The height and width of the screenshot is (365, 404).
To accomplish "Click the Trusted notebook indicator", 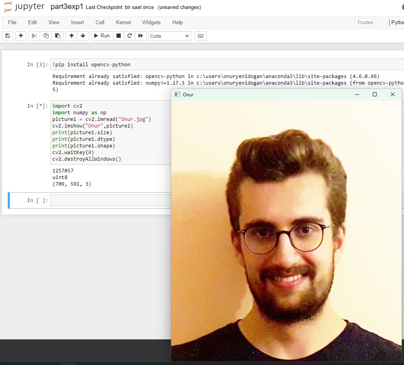I will (365, 22).
